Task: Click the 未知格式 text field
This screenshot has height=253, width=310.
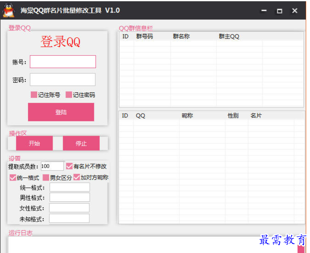Action: click(x=69, y=218)
